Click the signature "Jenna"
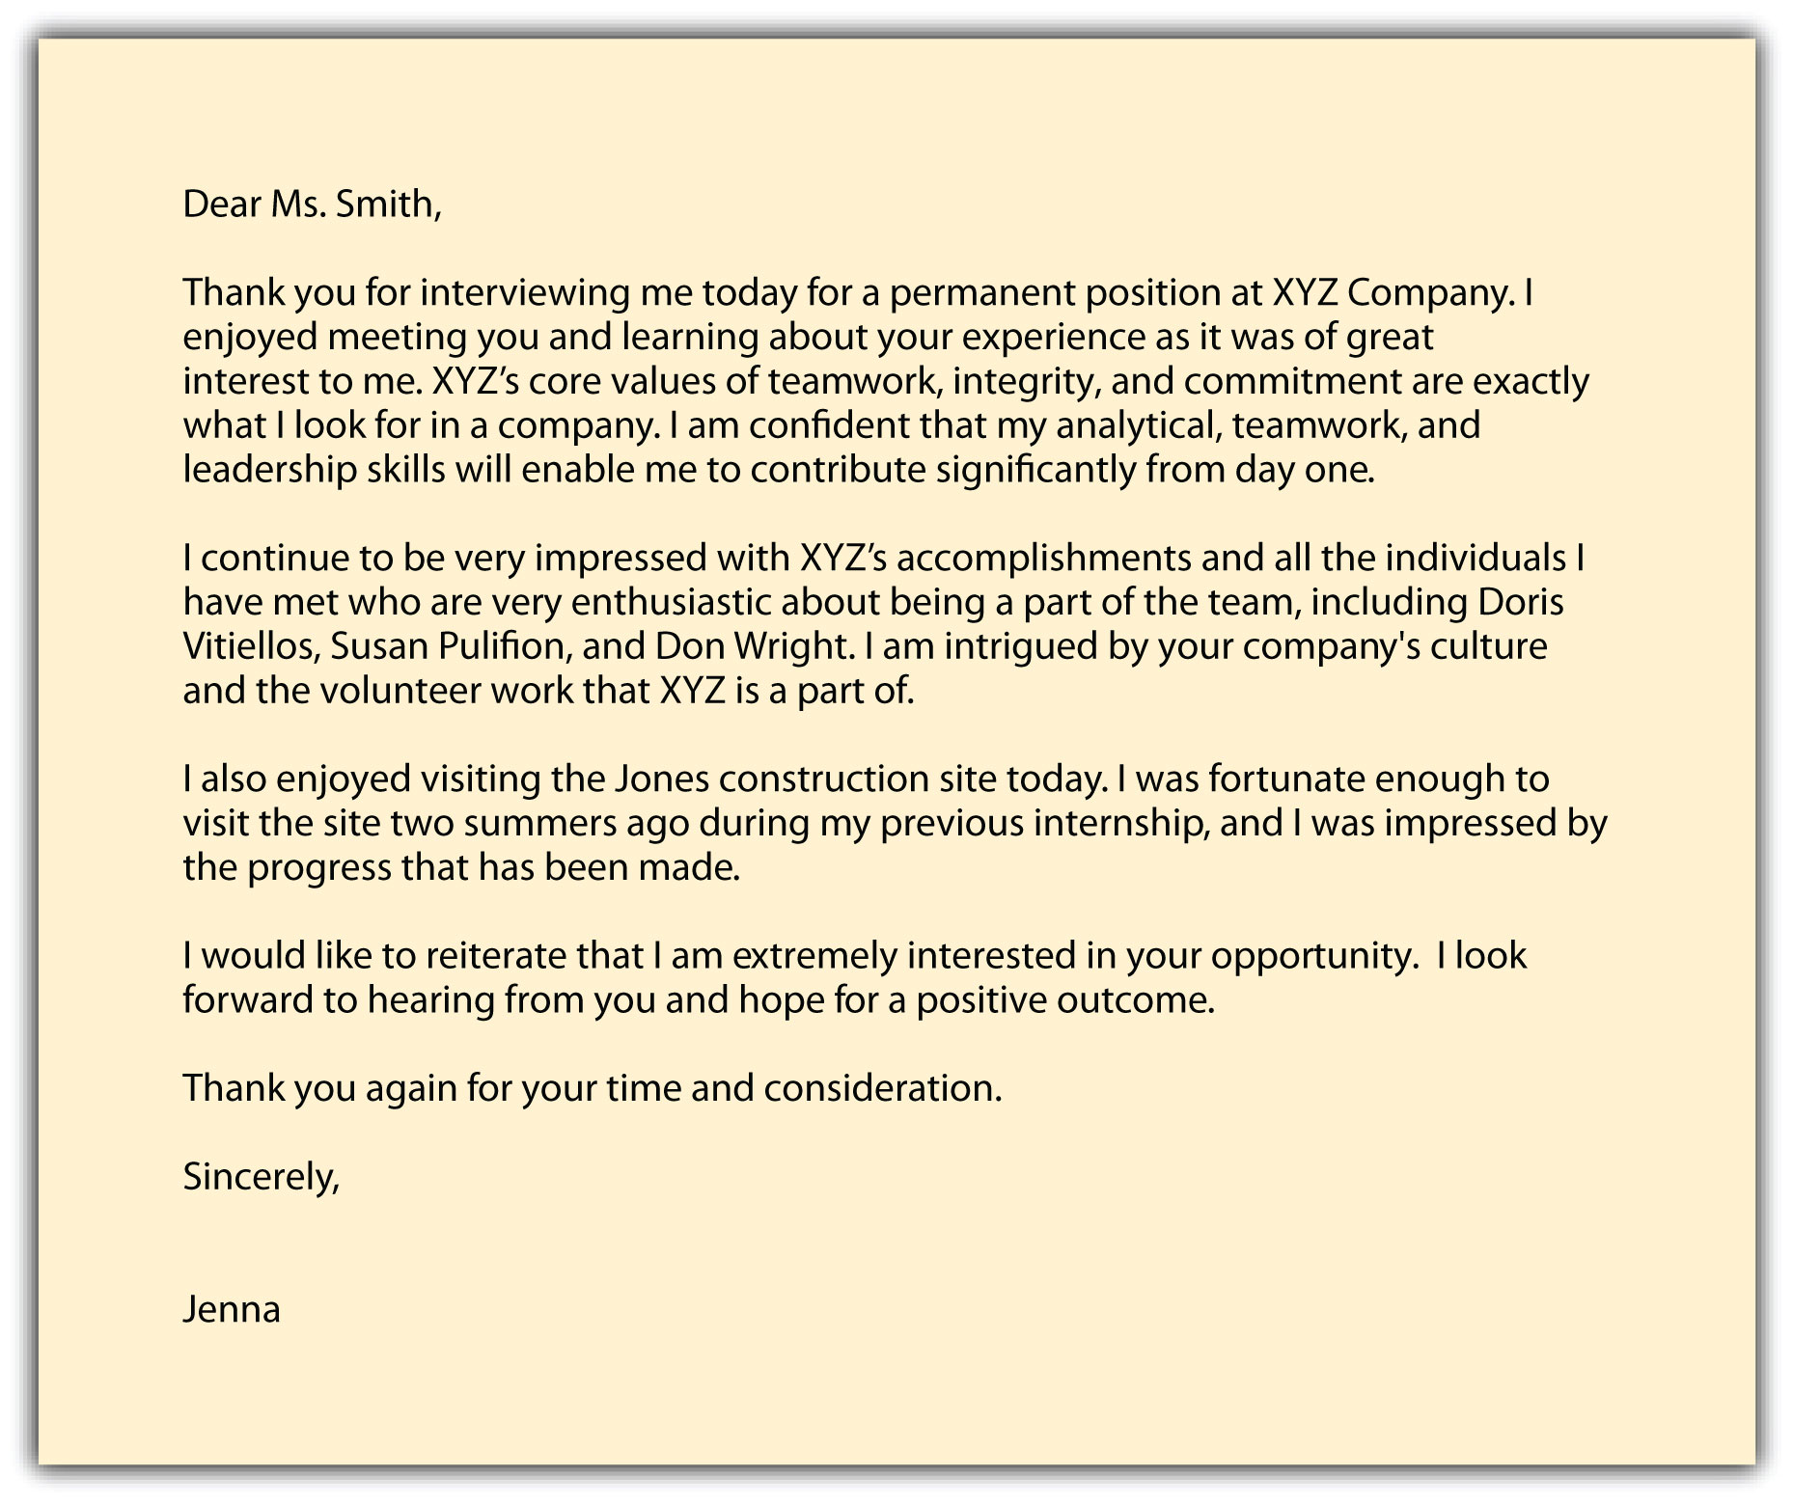 coord(232,1309)
